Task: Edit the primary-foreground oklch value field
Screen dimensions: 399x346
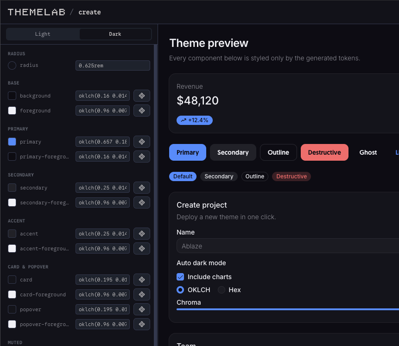Action: click(102, 157)
